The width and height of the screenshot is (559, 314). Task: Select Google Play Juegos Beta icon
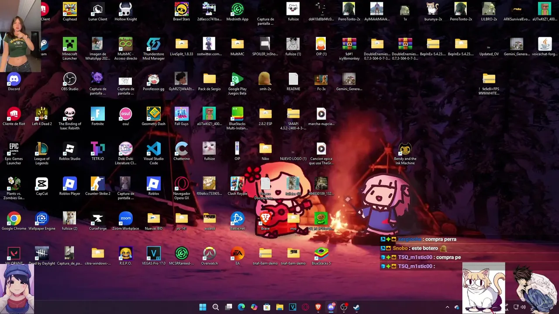[x=237, y=84]
